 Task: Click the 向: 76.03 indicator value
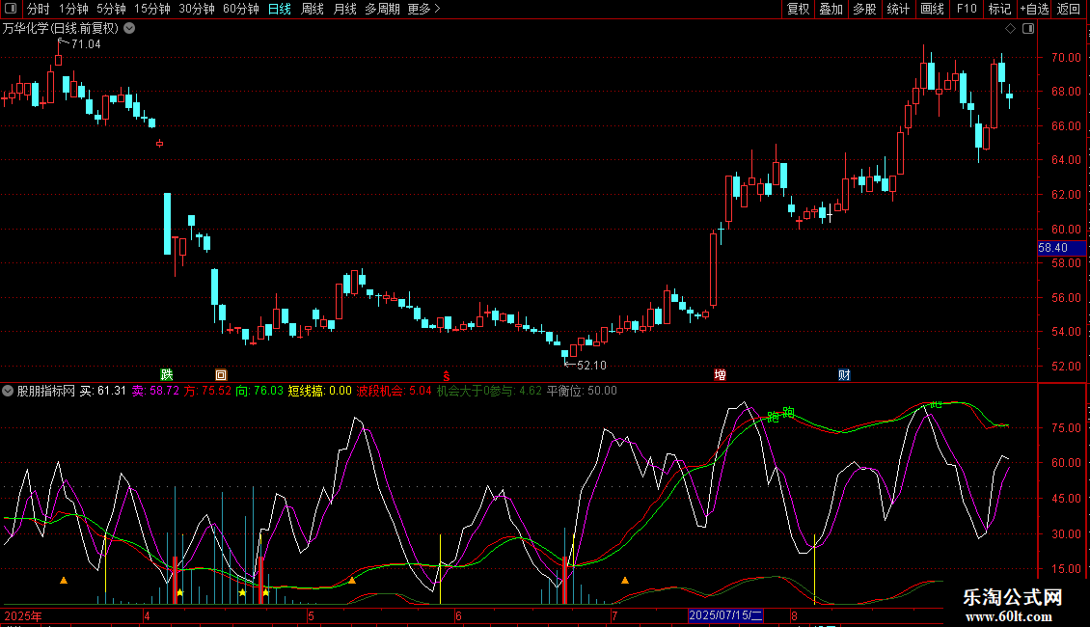click(259, 391)
